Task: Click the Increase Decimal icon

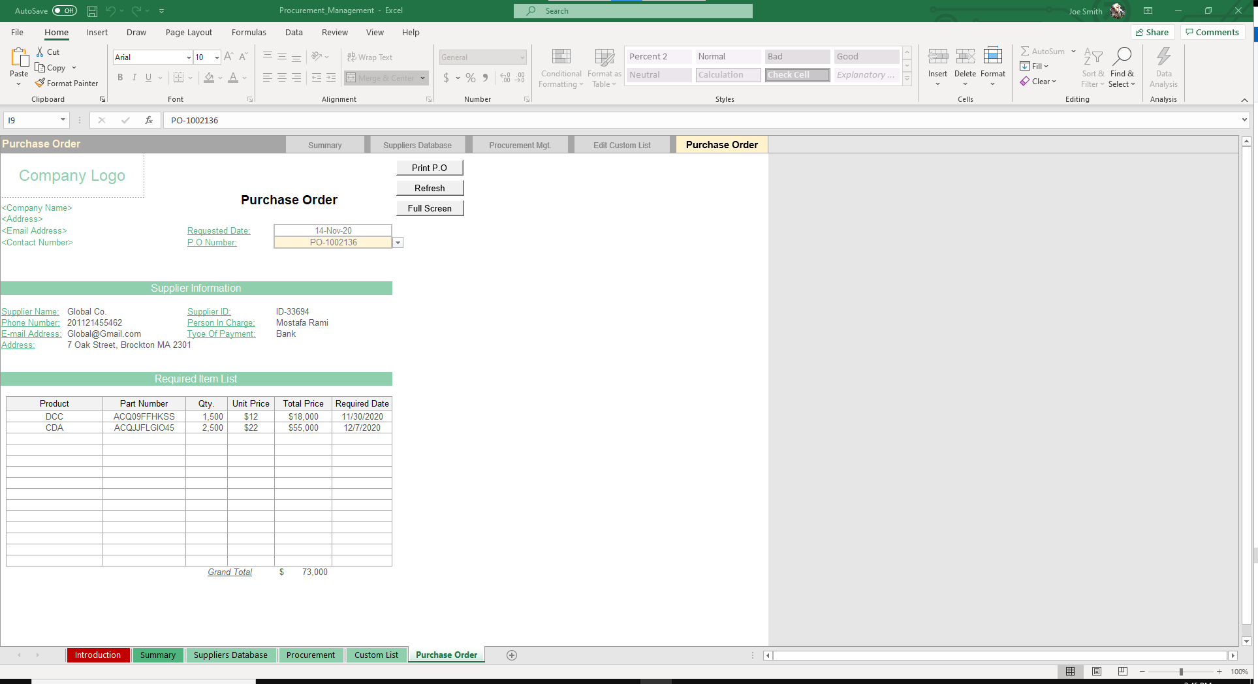Action: [x=505, y=78]
